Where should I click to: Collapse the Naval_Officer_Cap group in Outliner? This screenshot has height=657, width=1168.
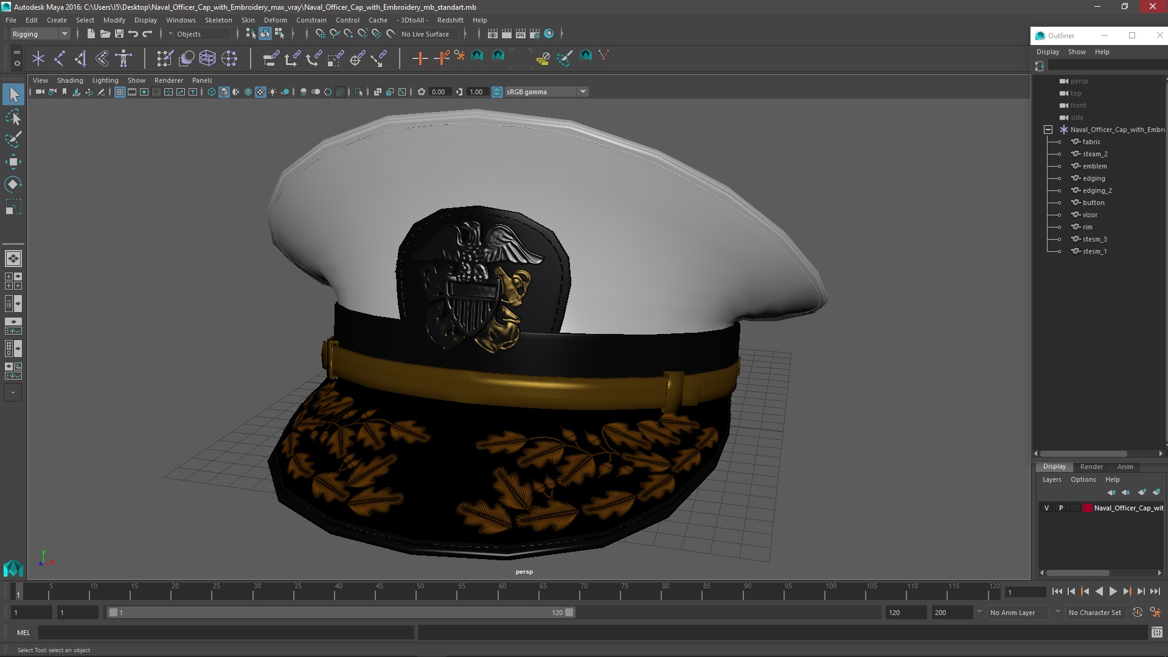coord(1048,130)
